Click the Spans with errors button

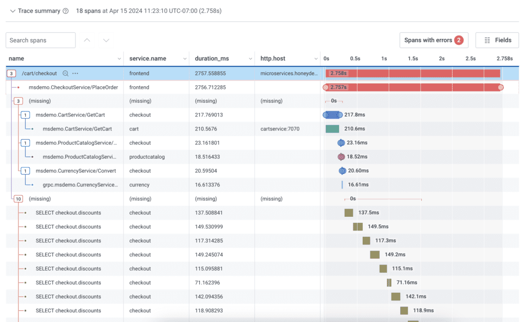click(x=434, y=40)
